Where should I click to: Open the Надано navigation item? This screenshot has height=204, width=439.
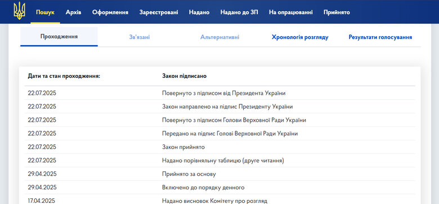[199, 12]
